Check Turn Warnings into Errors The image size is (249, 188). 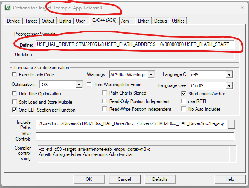click(89, 85)
